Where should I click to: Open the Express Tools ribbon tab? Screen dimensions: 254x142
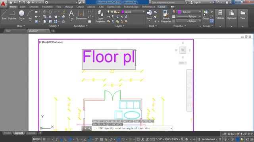[114, 7]
